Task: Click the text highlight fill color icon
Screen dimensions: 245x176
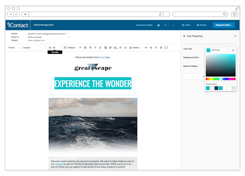Action: point(85,48)
